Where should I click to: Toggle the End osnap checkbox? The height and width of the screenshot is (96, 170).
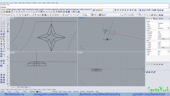tap(1, 90)
